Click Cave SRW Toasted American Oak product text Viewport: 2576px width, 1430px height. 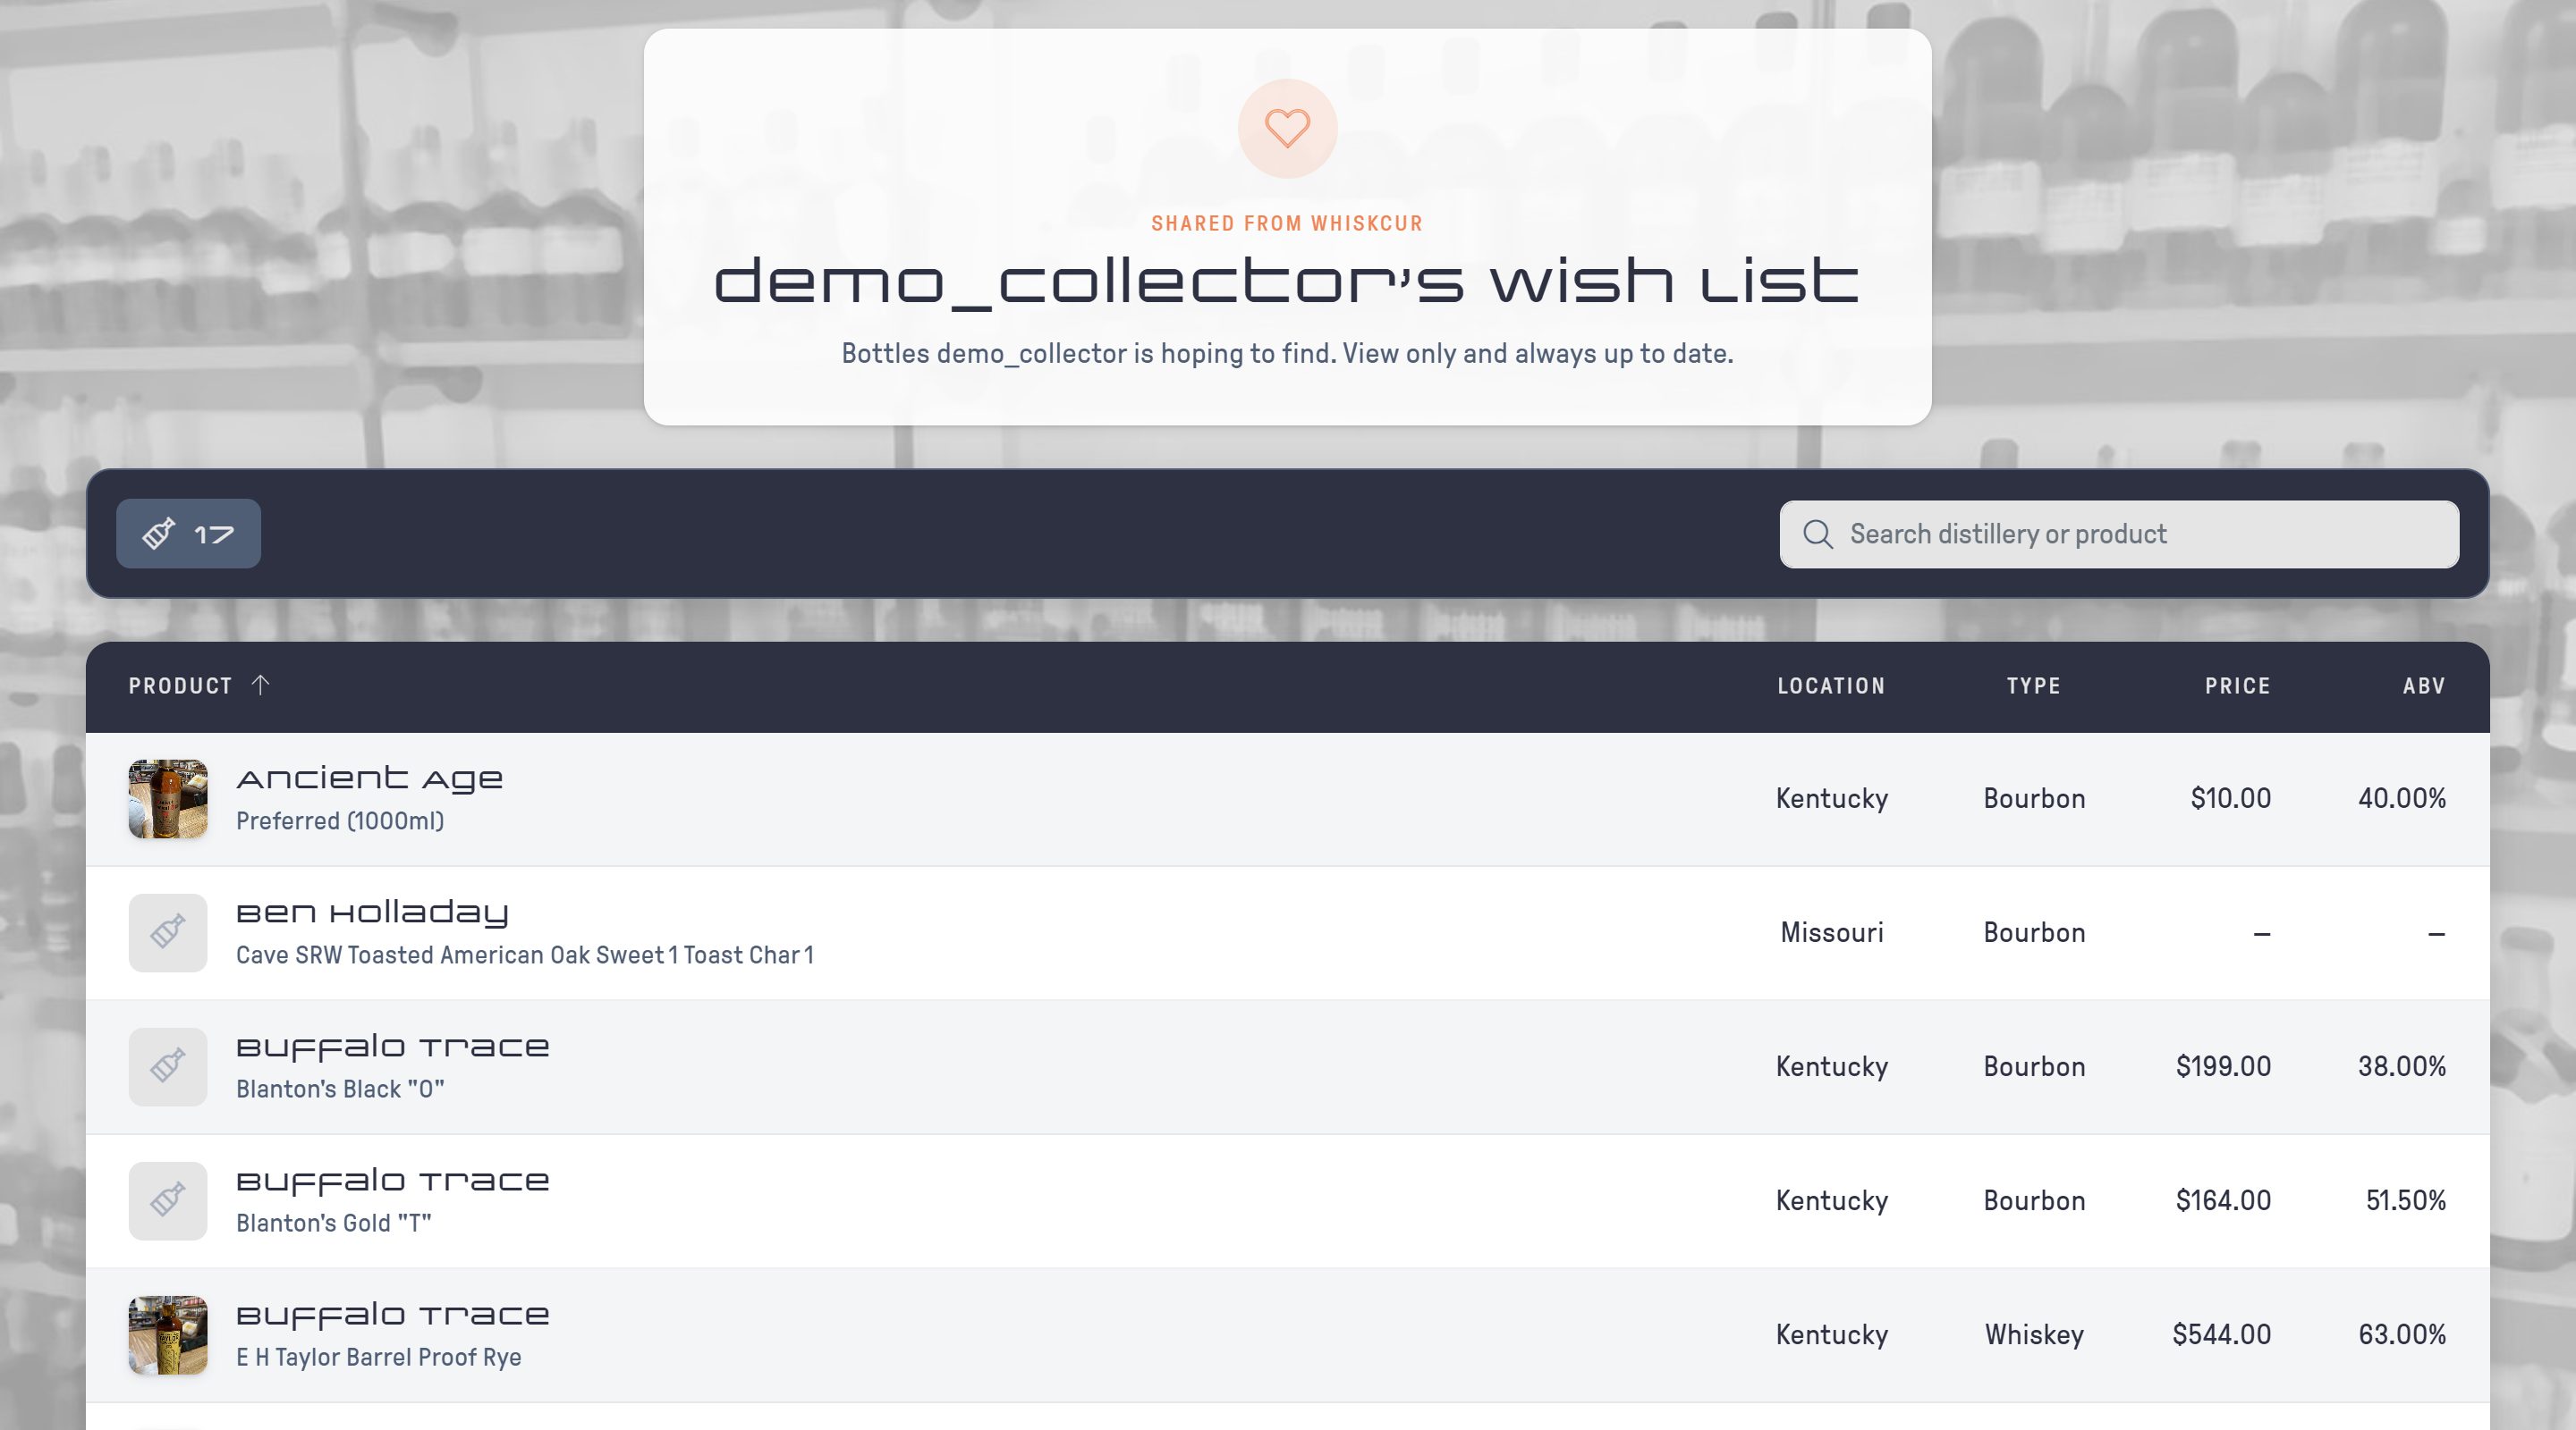click(x=525, y=955)
